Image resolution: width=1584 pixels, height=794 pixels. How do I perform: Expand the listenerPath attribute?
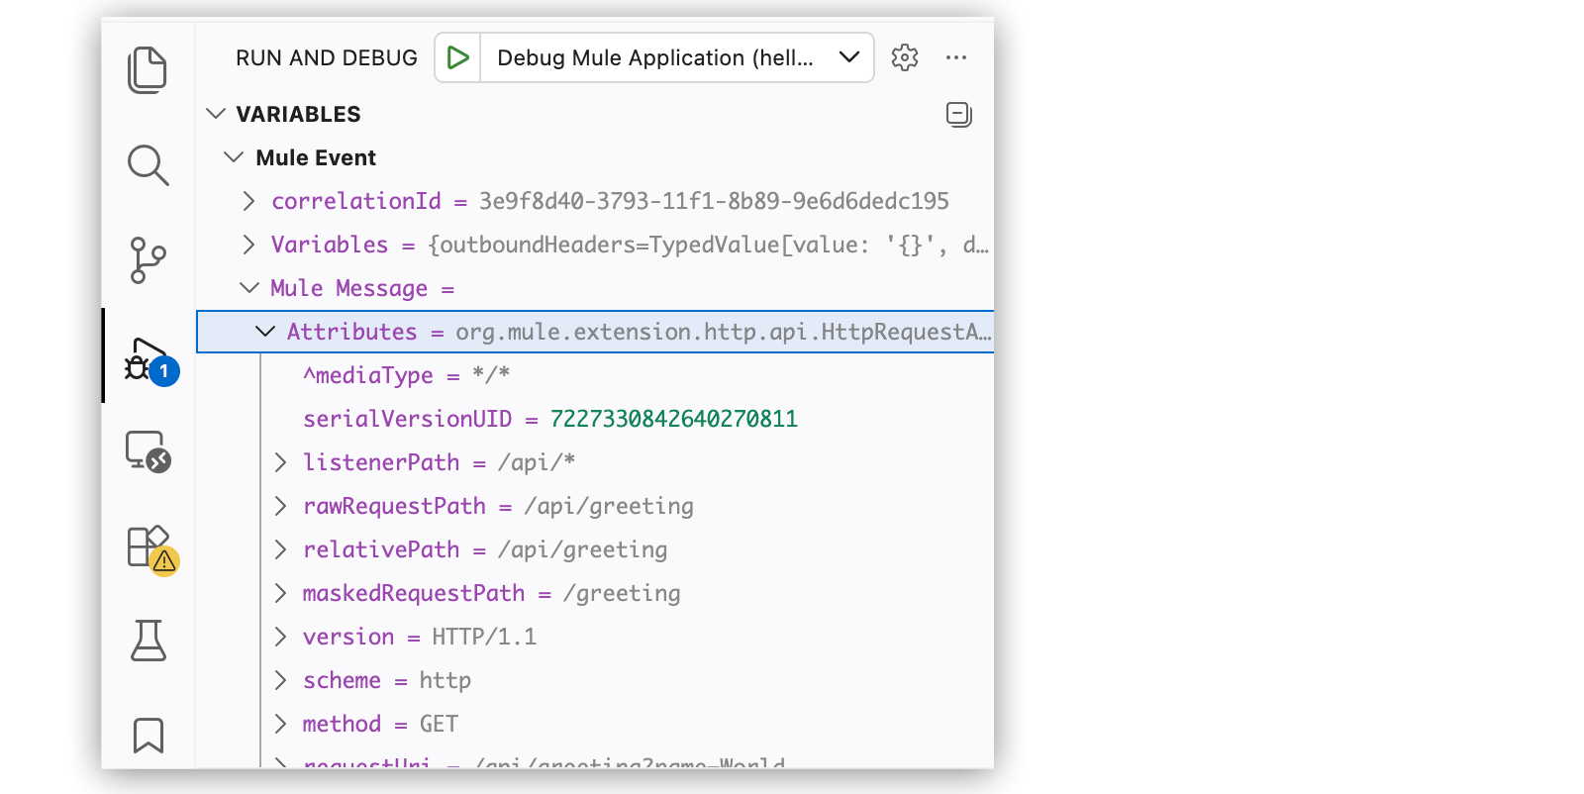coord(280,462)
